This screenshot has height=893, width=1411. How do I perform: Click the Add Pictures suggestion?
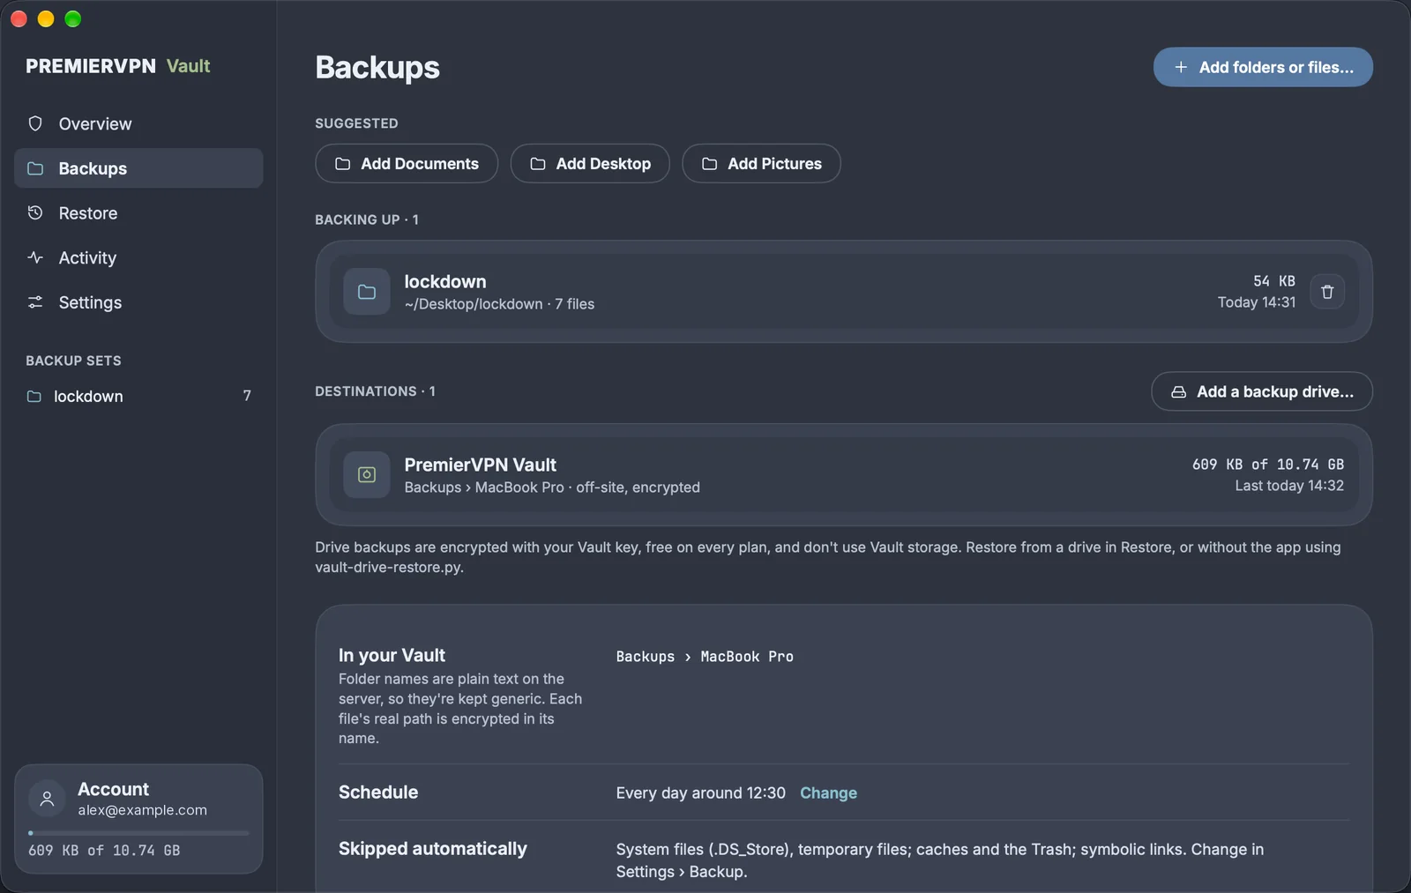point(761,164)
